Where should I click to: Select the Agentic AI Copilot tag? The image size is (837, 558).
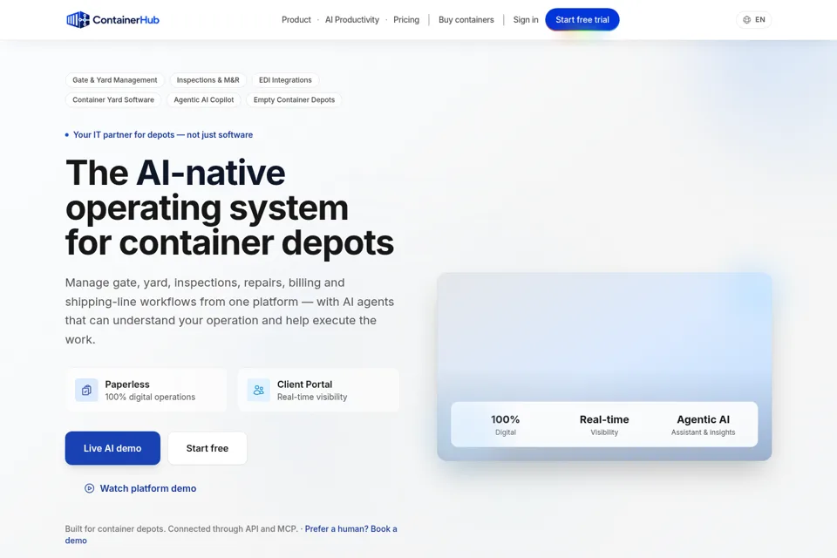203,100
